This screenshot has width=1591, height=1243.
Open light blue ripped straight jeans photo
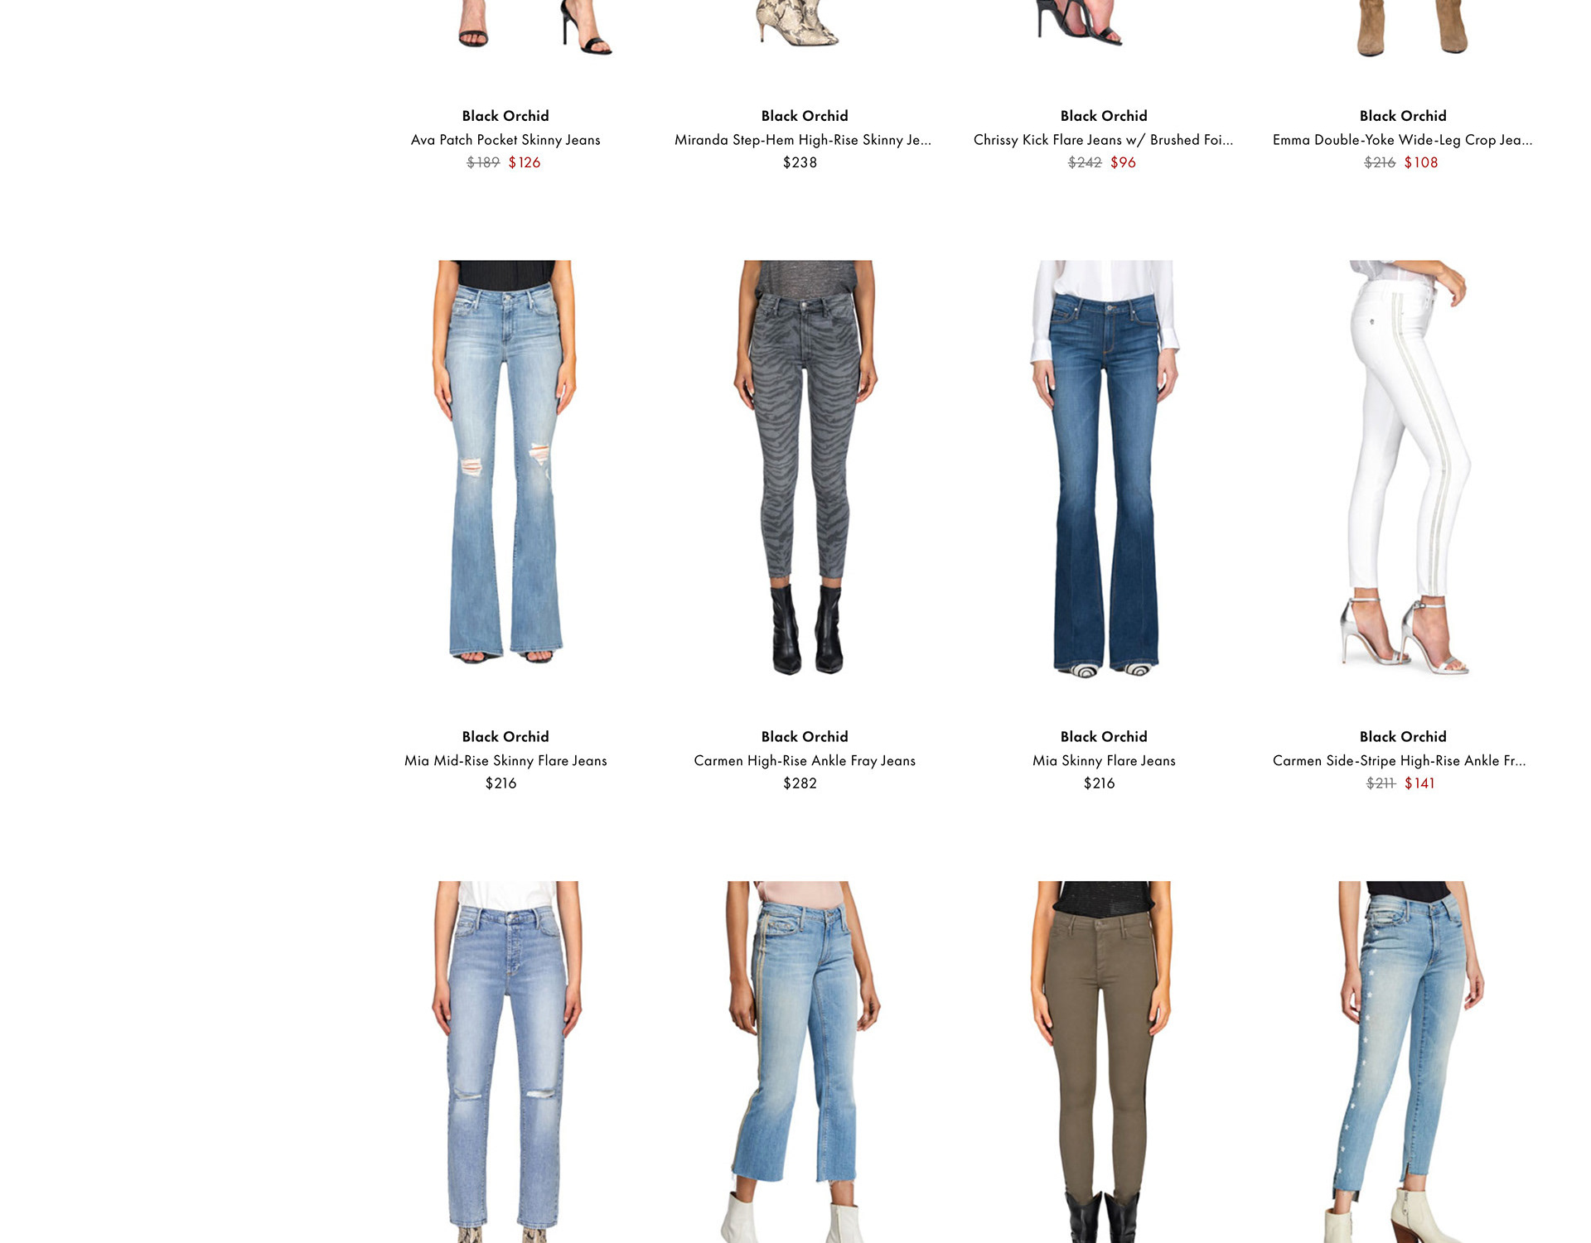[x=505, y=1062]
